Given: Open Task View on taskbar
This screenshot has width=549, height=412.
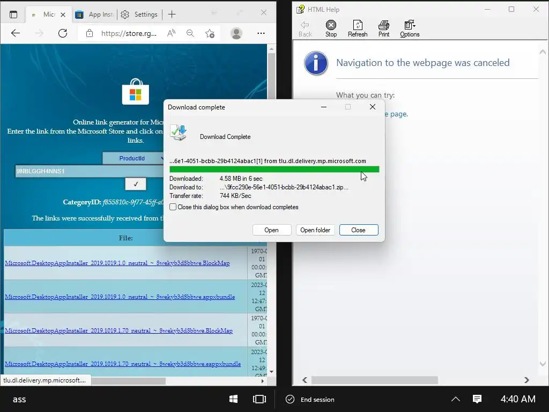Looking at the screenshot, I should click(259, 399).
